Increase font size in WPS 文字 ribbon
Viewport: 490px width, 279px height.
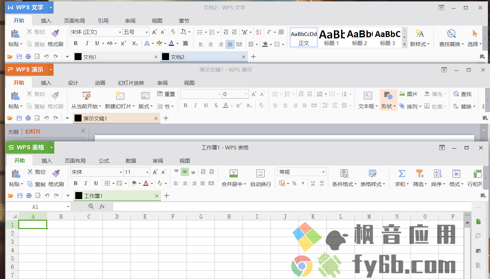coord(154,32)
